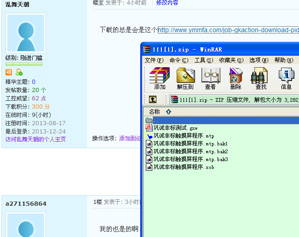This screenshot has height=237, width=299.
Task: Open the 命令(C) menu
Action: 178,60
